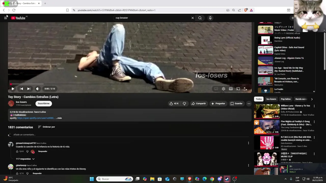Open the los-losers channel name link
Screen dimensions: 326x183
(x=21, y=102)
